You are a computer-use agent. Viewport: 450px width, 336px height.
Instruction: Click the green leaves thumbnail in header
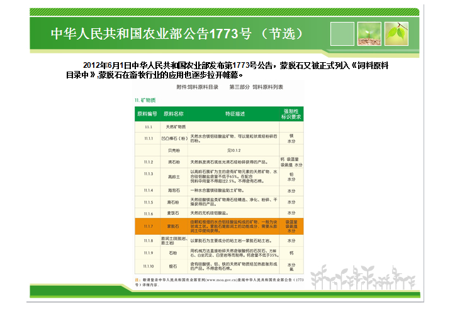tap(397, 33)
